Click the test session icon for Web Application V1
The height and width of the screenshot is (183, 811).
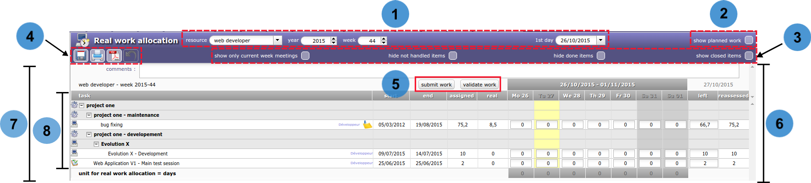point(74,163)
